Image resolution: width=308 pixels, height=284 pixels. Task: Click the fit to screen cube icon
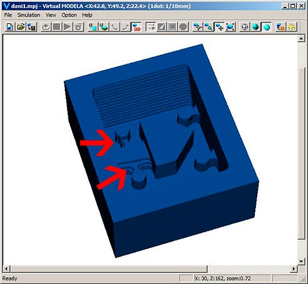tap(230, 27)
